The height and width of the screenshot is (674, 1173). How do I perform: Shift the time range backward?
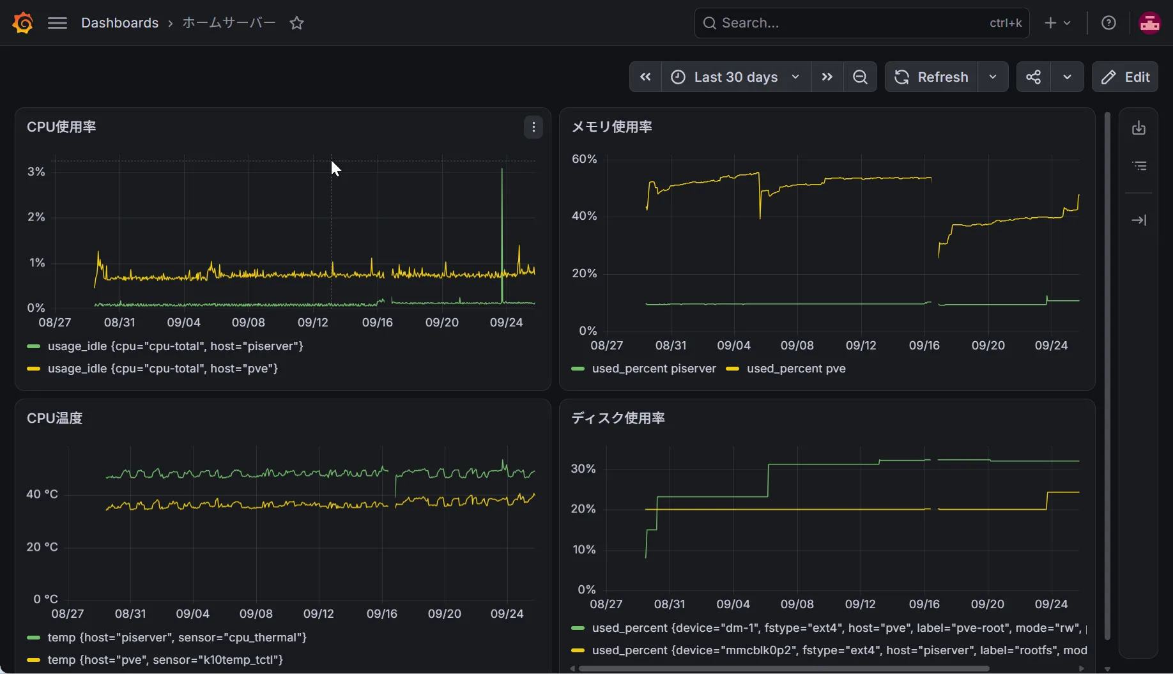645,77
